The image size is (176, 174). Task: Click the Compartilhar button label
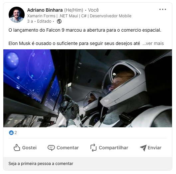tap(113, 148)
